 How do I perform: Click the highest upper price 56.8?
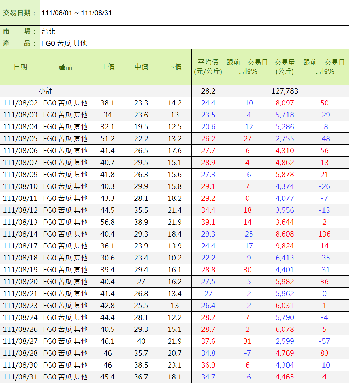point(107,222)
